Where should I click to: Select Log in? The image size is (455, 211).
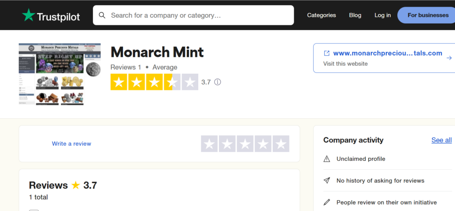383,15
